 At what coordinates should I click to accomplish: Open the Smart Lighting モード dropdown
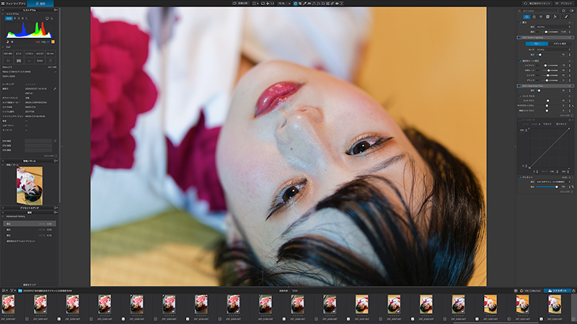pyautogui.click(x=552, y=48)
